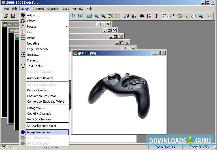This screenshot has width=217, height=150.
Task: Select the zoom magnifier tool
Action: tap(201, 16)
